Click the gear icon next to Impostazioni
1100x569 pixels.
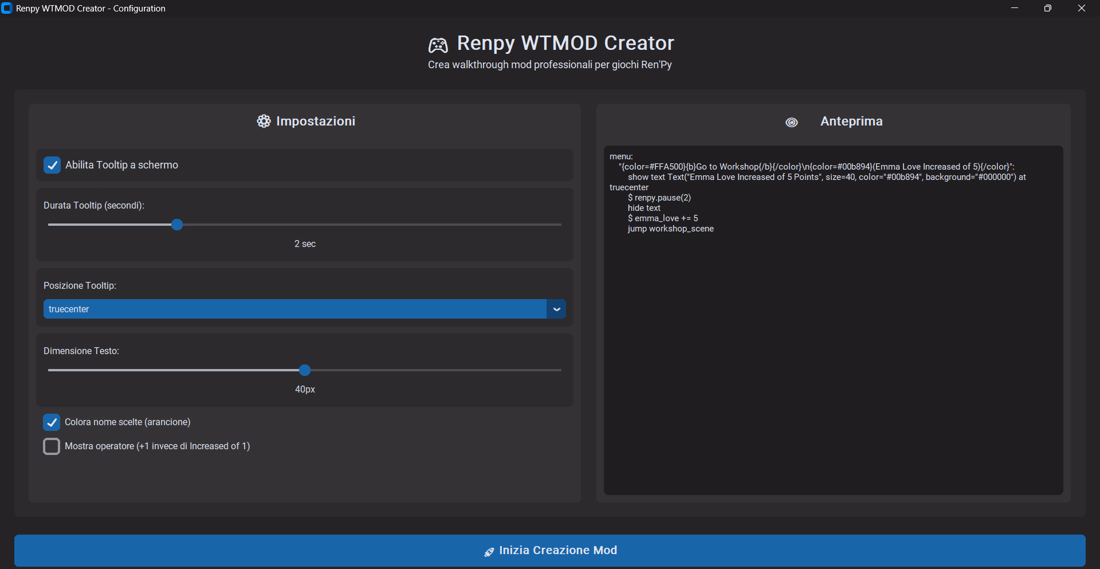264,121
